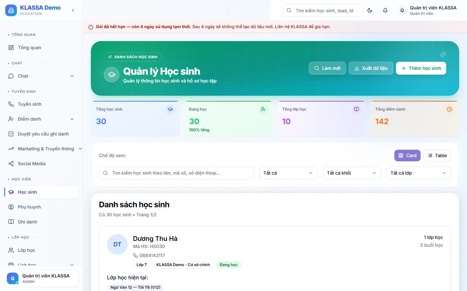The height and width of the screenshot is (291, 467).
Task: Click the KLASSA Demo logo icon
Action: point(11,10)
